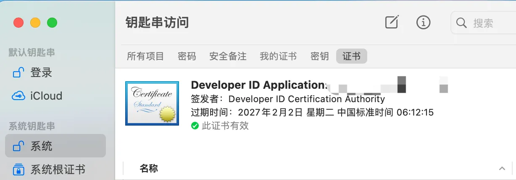Toggle sort order chevron in 名称 column
This screenshot has width=516, height=180.
click(x=502, y=169)
